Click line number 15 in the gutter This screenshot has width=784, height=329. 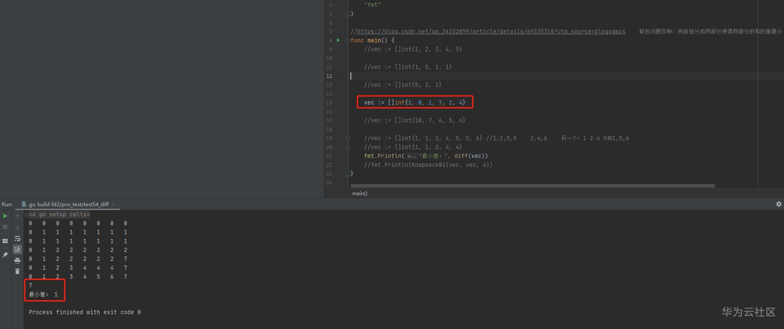point(330,102)
